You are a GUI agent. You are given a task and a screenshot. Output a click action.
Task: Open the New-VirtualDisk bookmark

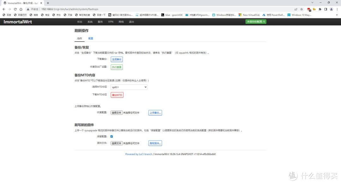[x=249, y=15]
